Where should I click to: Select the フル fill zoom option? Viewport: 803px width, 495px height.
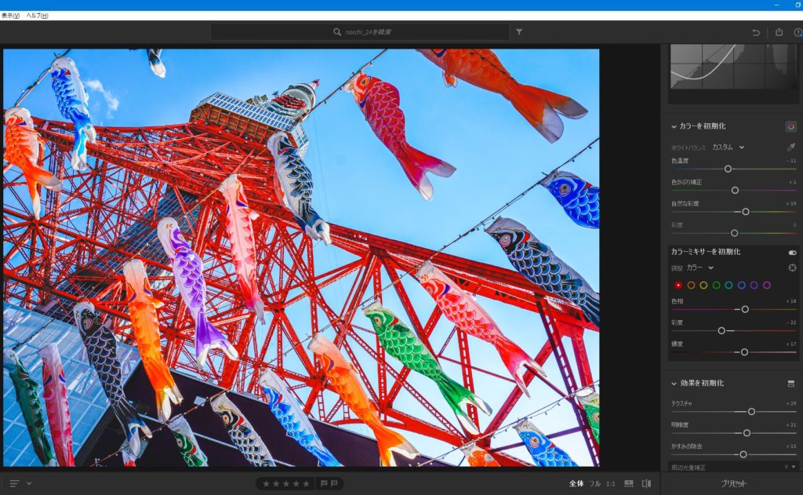(594, 483)
